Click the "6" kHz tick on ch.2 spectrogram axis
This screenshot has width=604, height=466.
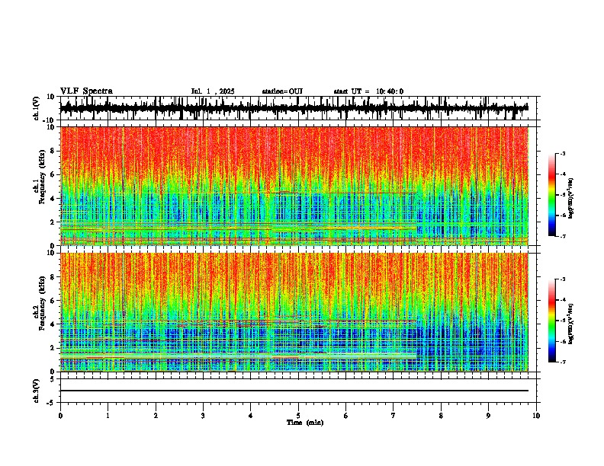(x=54, y=300)
